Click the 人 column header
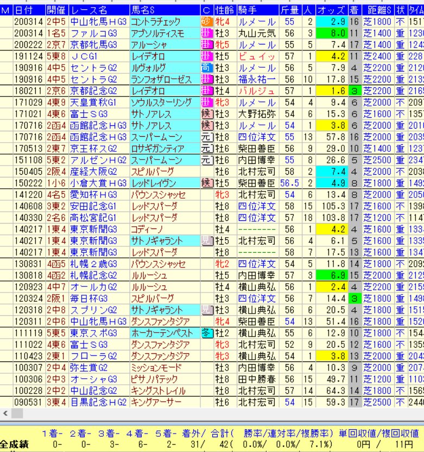 tap(309, 10)
